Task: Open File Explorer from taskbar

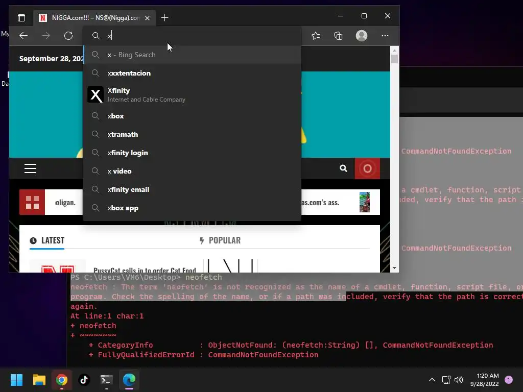Action: [x=39, y=380]
